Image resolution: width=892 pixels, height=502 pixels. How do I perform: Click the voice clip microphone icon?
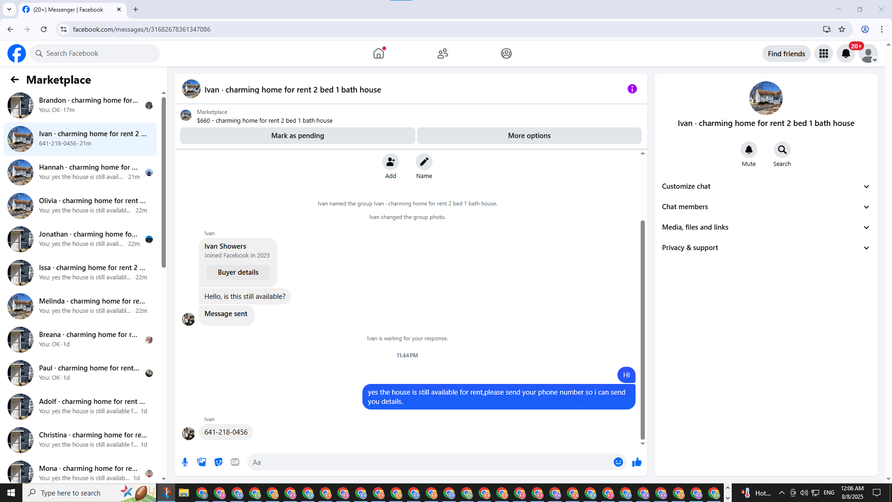(185, 462)
